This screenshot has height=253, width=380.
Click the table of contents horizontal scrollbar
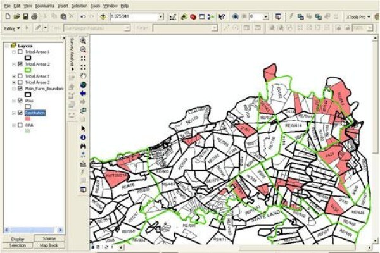[x=34, y=230]
